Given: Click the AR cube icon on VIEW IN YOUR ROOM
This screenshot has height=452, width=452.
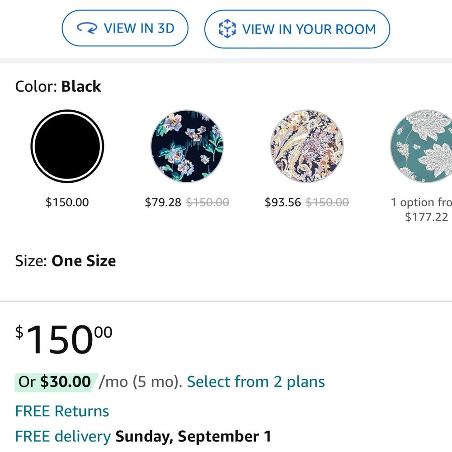Looking at the screenshot, I should pyautogui.click(x=227, y=28).
